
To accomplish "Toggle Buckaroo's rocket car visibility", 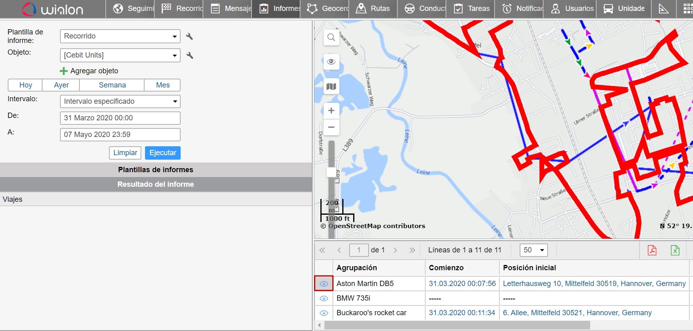I will pyautogui.click(x=324, y=313).
